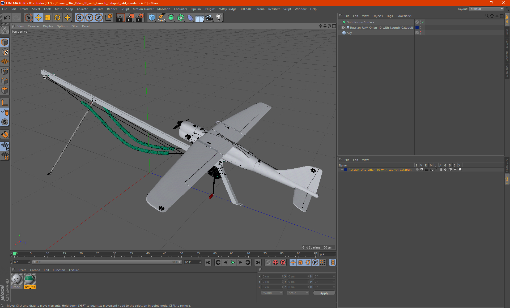
Task: Click the Undo arrow icon
Action: (x=7, y=18)
